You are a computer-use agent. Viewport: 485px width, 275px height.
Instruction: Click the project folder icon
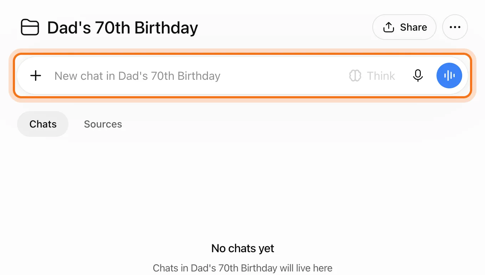pyautogui.click(x=30, y=27)
